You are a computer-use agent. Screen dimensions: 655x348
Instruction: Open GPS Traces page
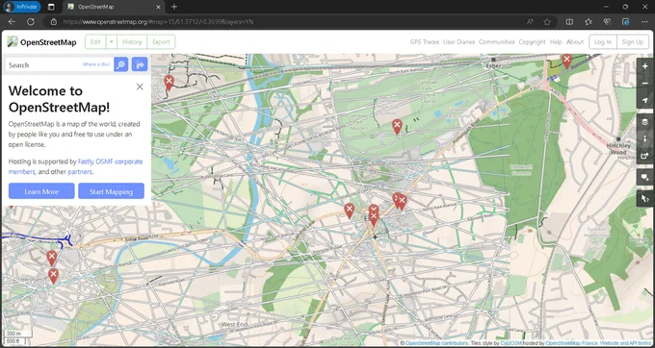[425, 41]
